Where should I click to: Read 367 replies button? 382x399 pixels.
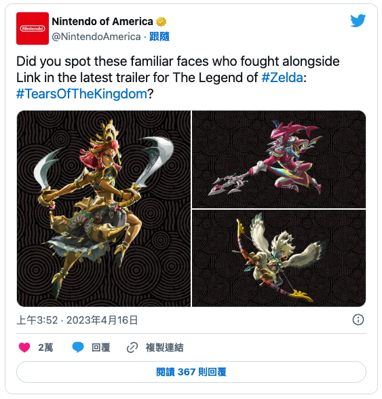[x=191, y=372]
